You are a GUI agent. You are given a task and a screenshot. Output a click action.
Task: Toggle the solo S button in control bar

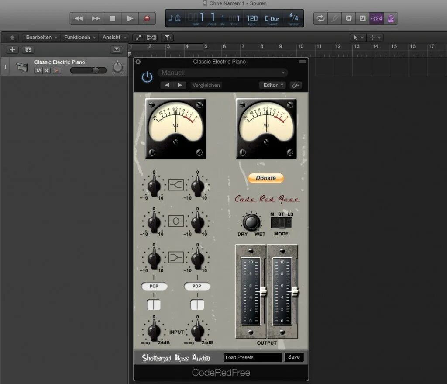(x=362, y=18)
